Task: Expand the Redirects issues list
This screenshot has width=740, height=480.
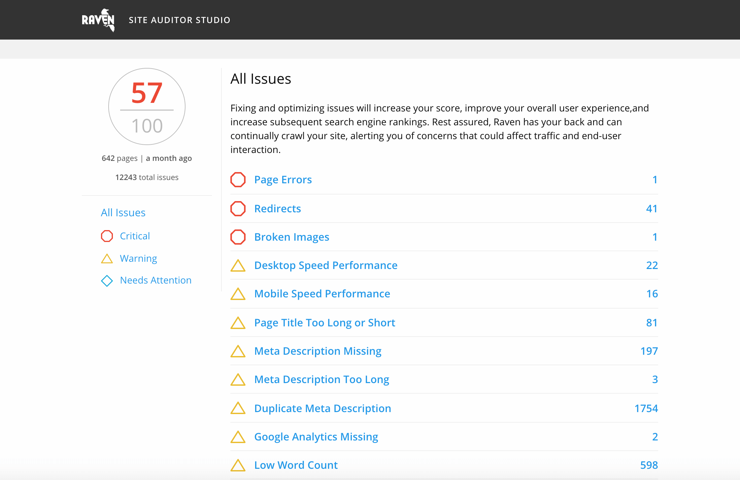Action: coord(278,208)
